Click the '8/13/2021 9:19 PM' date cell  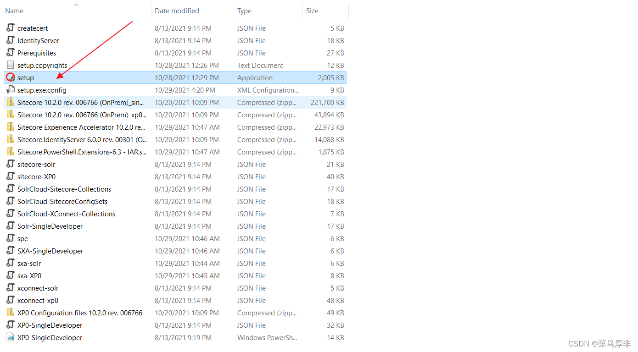click(x=183, y=338)
